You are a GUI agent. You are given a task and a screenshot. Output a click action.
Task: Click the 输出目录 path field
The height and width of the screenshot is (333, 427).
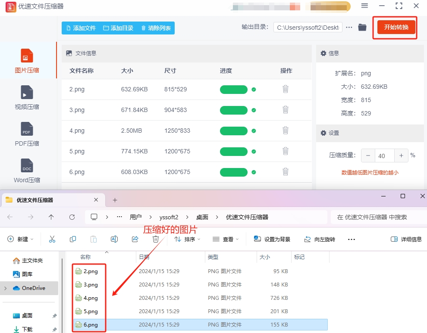coord(308,28)
